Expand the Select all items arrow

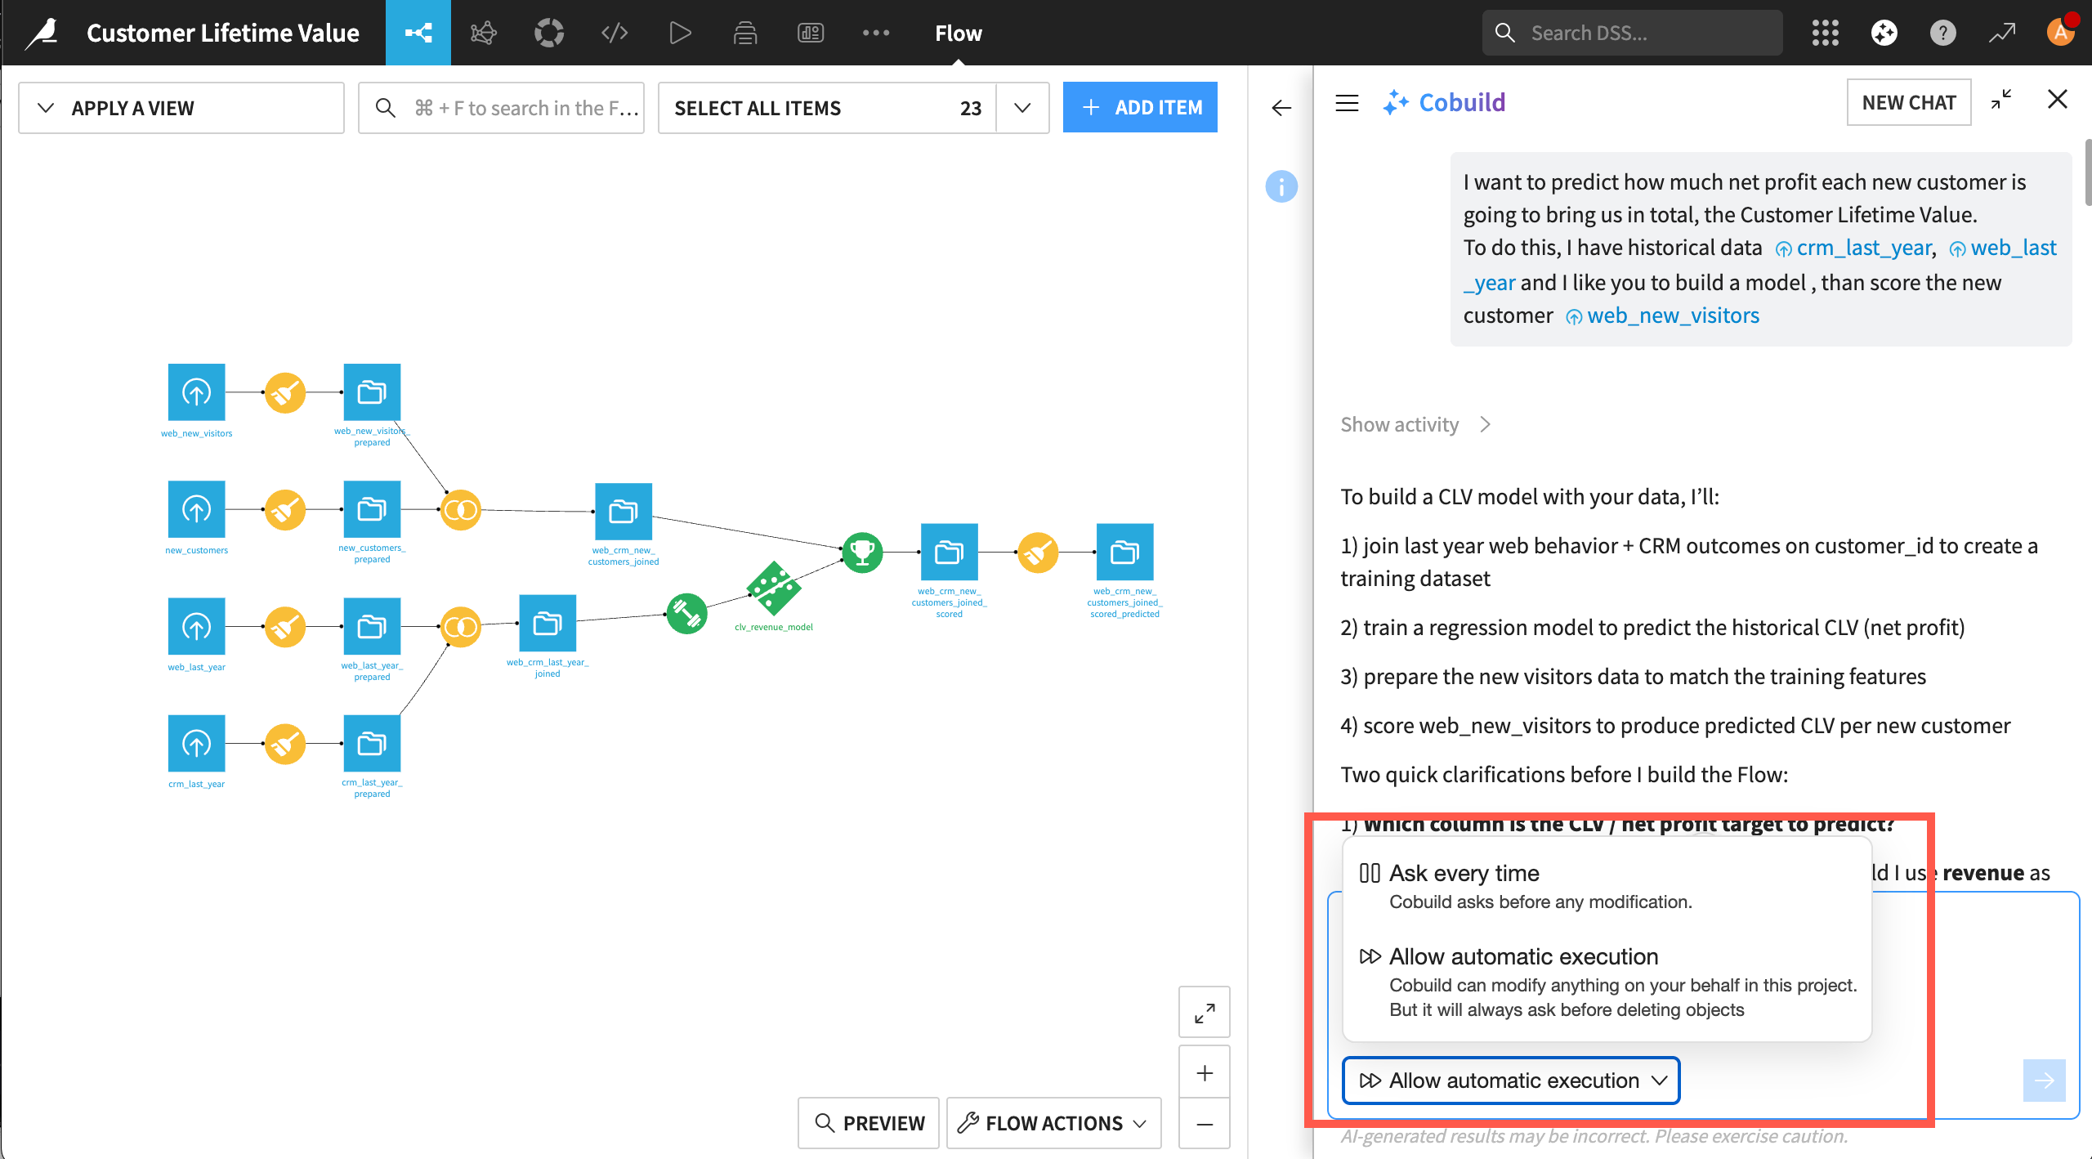click(x=1022, y=108)
